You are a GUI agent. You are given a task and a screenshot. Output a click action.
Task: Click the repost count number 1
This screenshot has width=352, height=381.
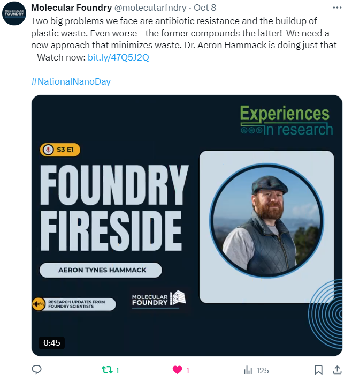pyautogui.click(x=117, y=371)
